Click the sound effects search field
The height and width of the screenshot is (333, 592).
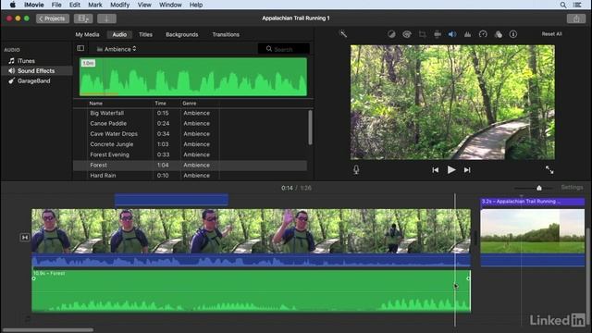(x=284, y=49)
